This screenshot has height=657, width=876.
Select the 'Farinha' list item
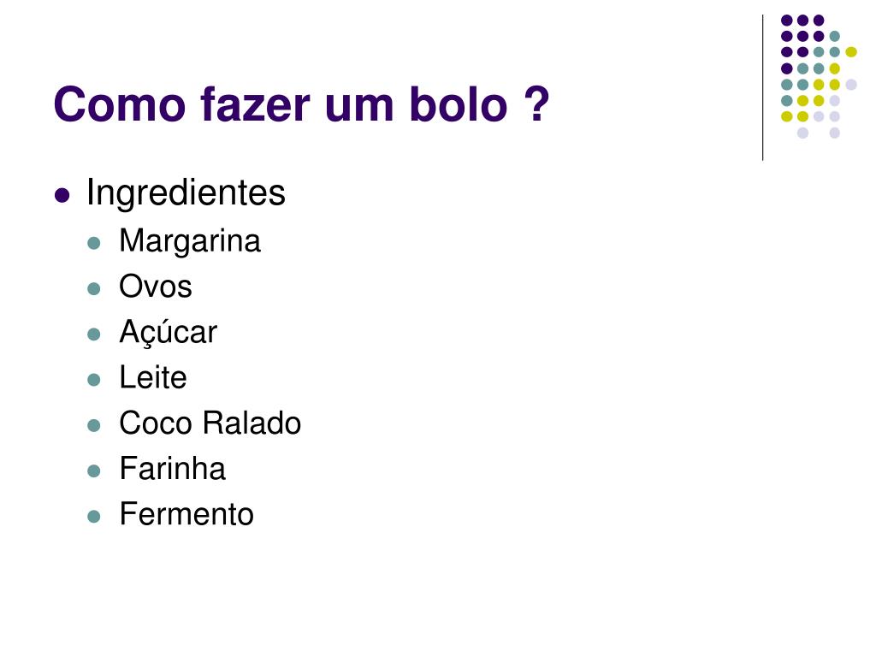click(x=172, y=468)
